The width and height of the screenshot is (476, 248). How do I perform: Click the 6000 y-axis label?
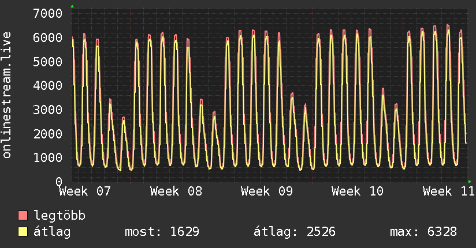pyautogui.click(x=48, y=37)
